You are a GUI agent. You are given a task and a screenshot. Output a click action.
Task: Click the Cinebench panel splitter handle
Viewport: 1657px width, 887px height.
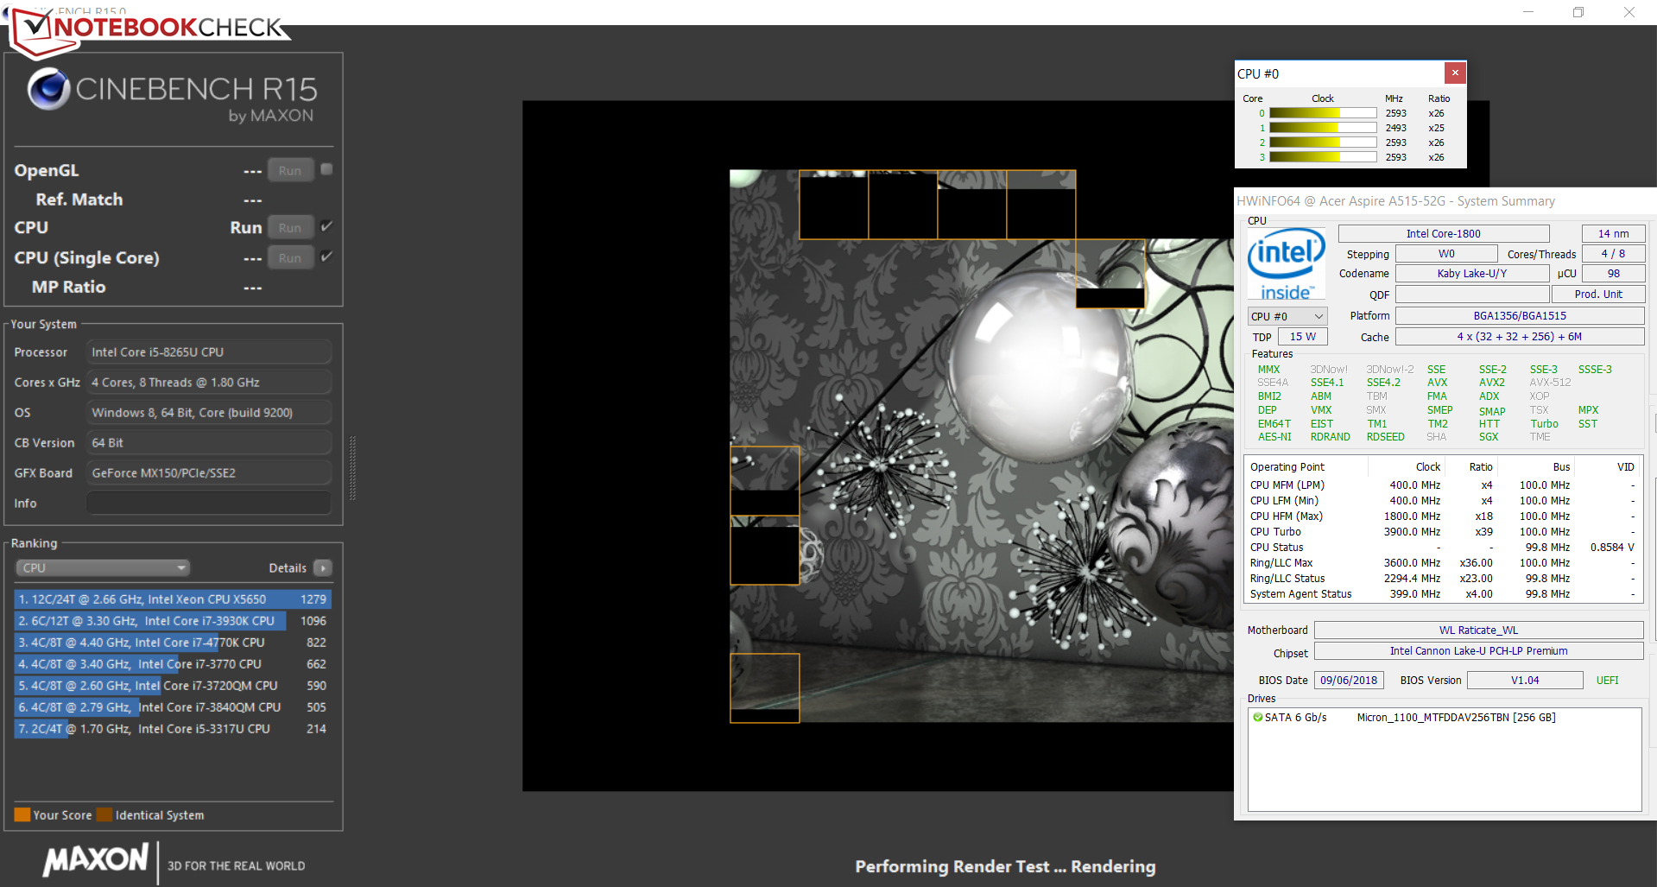352,468
